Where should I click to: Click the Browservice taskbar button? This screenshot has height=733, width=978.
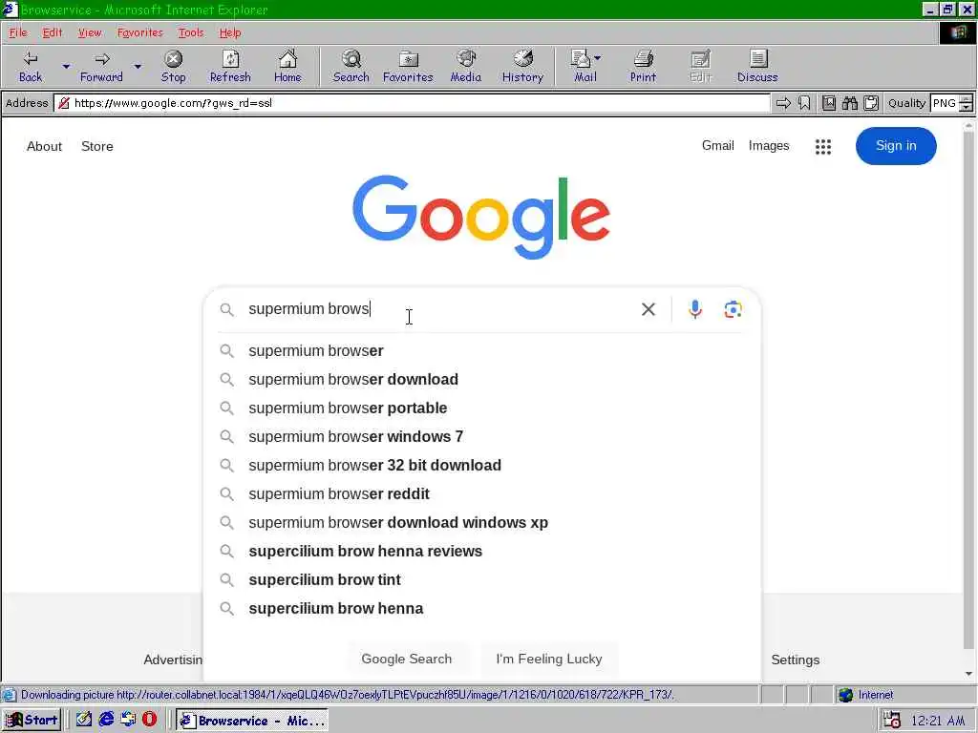(252, 721)
